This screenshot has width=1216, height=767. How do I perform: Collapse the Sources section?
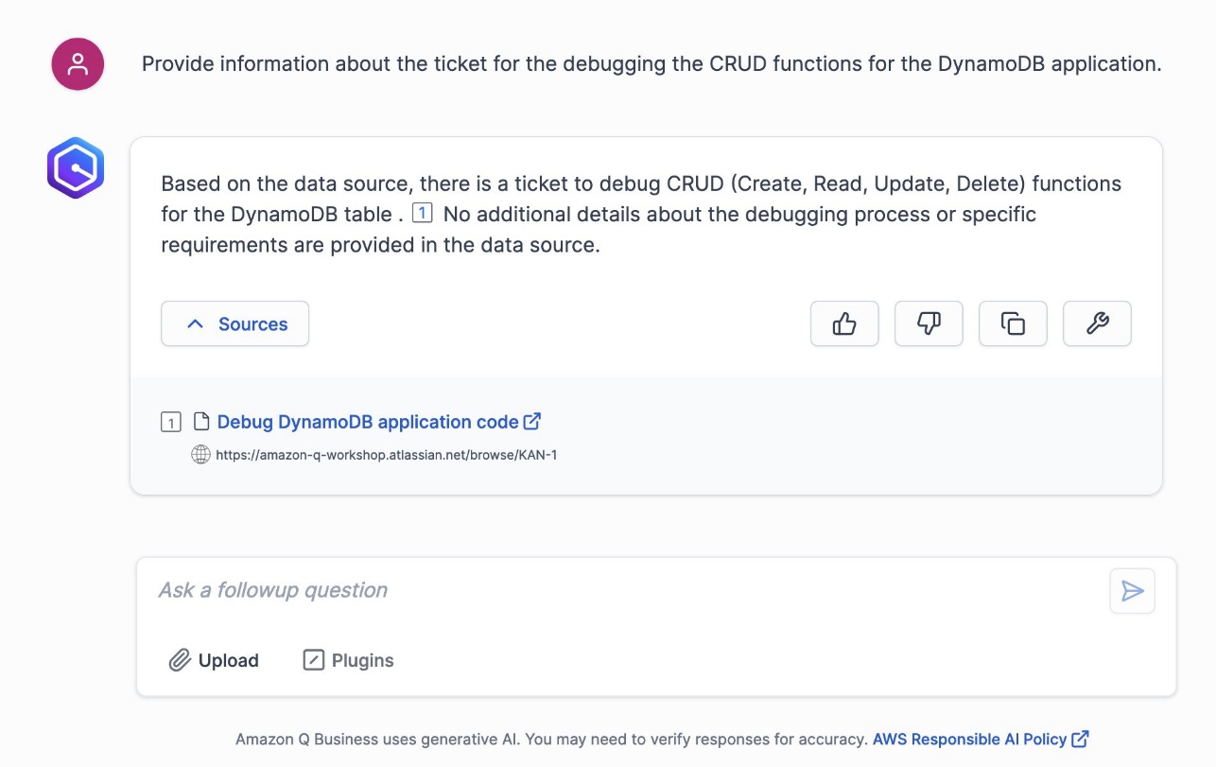235,324
